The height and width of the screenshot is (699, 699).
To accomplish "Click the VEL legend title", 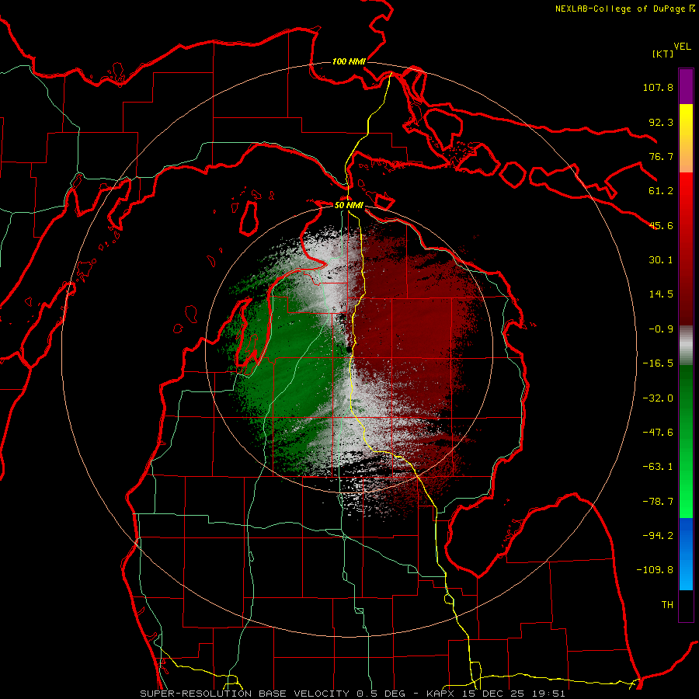I will (x=682, y=47).
